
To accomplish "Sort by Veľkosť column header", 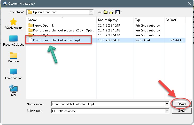I will (x=171, y=20).
